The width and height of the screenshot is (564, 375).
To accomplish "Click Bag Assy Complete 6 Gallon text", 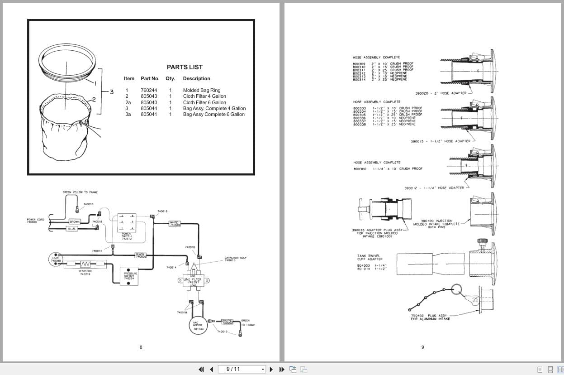I will pos(214,114).
